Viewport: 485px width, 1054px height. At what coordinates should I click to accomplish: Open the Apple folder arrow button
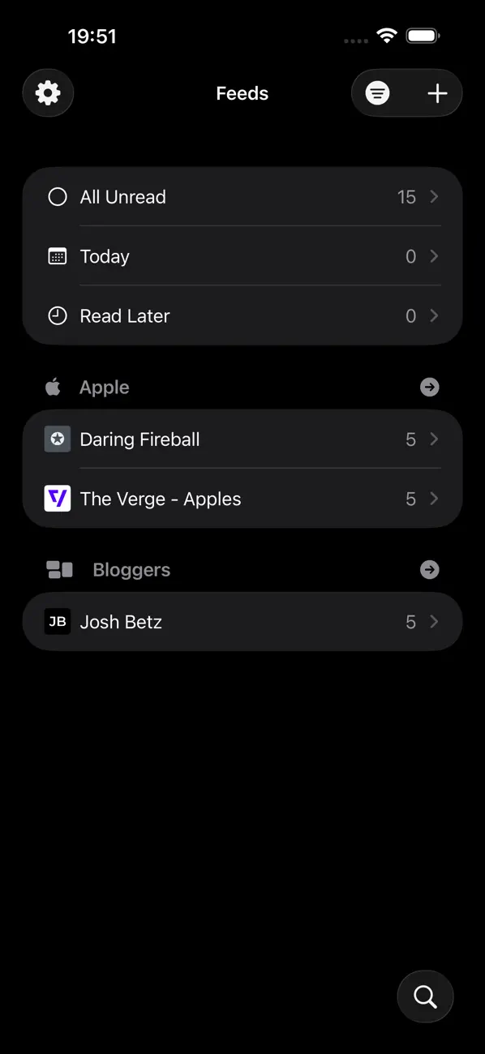(x=429, y=387)
